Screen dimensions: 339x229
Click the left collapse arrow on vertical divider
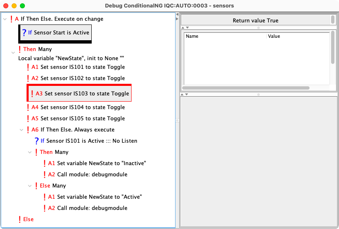178,15
